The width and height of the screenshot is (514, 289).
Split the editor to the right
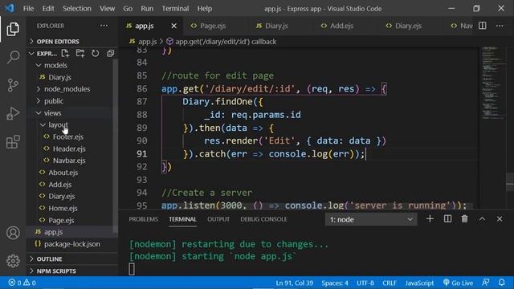tap(482, 26)
